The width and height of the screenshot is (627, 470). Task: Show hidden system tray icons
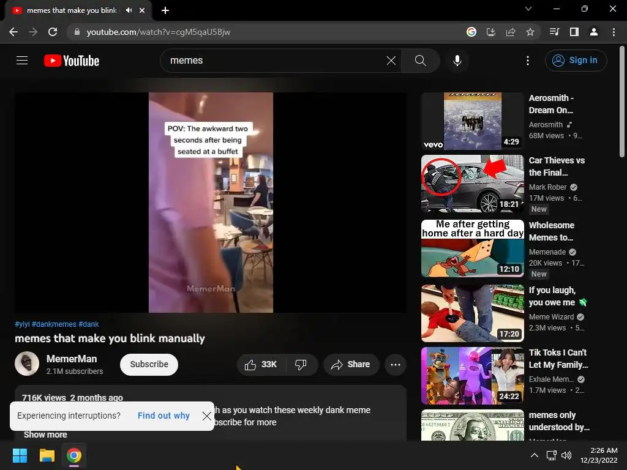tap(534, 455)
